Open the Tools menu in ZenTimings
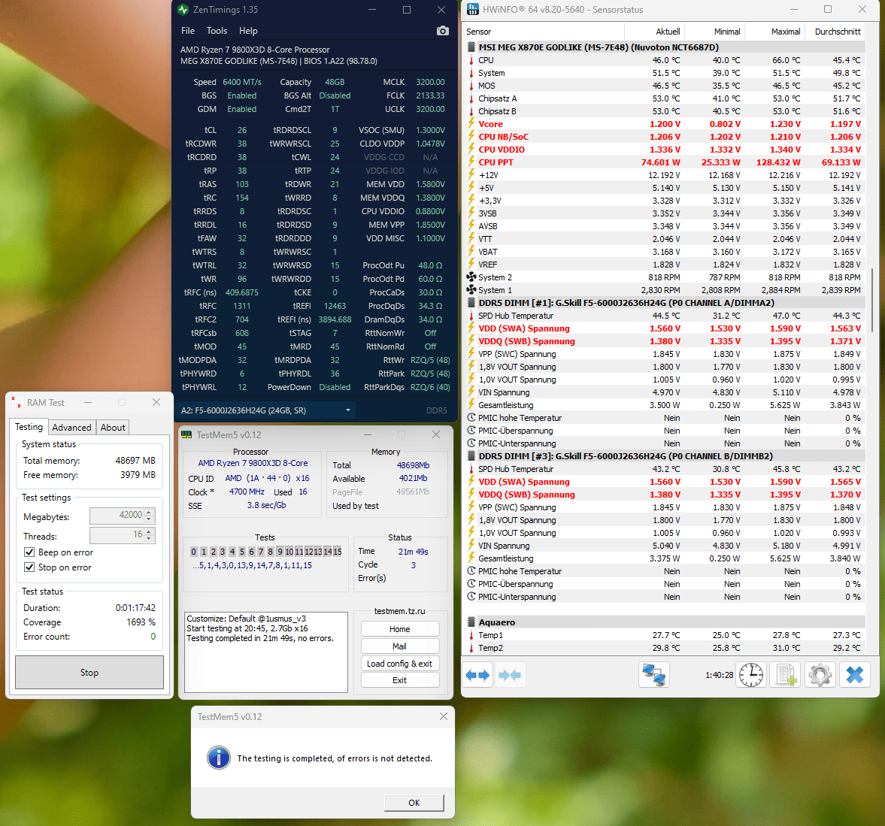 pos(217,31)
